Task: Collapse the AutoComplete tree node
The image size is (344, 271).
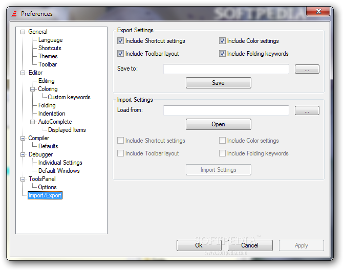Action: pyautogui.click(x=32, y=122)
